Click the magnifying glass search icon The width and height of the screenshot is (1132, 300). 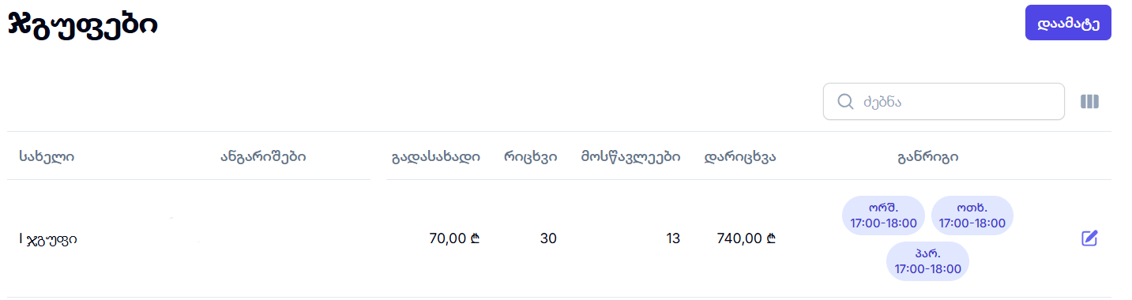tap(844, 102)
